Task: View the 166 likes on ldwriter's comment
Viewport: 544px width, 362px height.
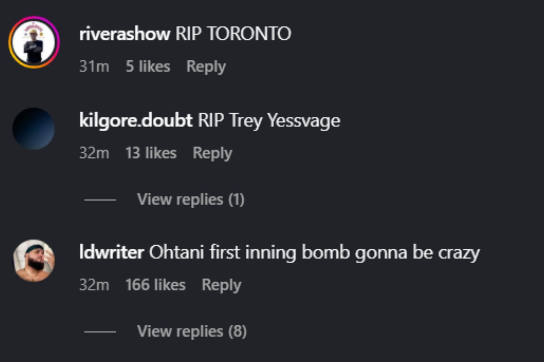Action: [x=155, y=285]
